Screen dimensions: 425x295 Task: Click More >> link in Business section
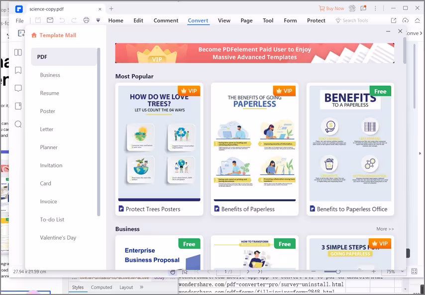385,229
